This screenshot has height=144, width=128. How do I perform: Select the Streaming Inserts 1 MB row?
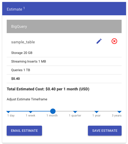[x=64, y=61]
